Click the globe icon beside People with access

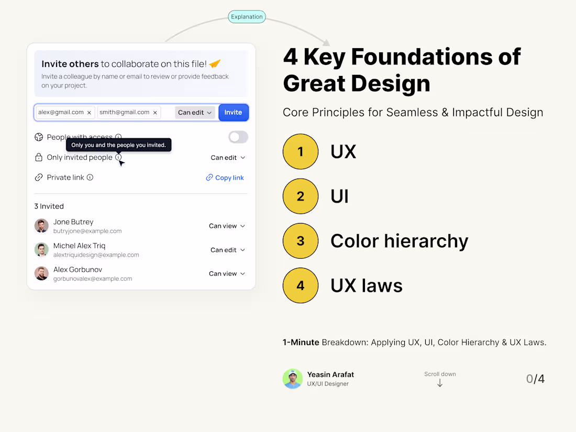coord(39,137)
